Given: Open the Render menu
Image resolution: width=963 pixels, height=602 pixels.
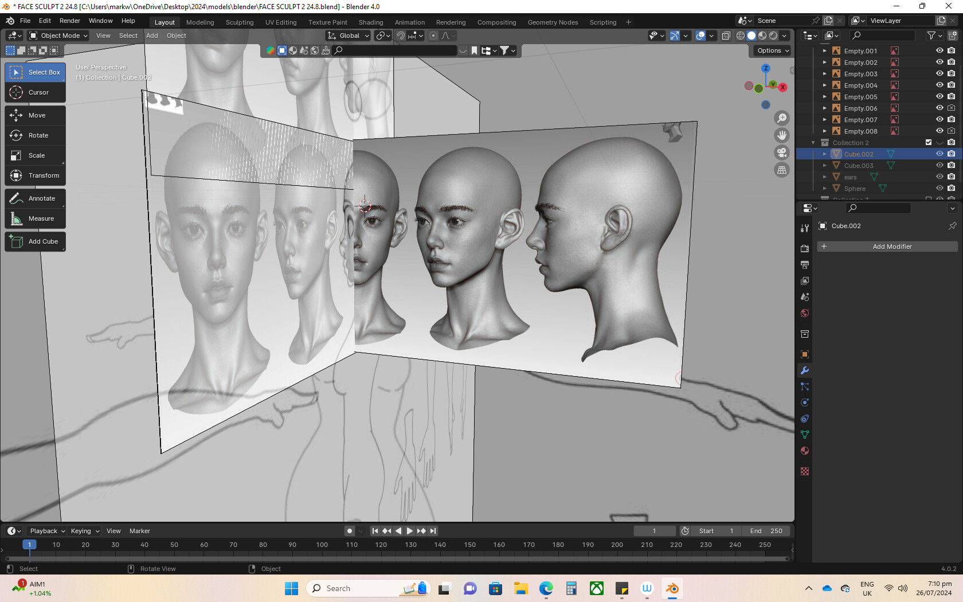Looking at the screenshot, I should [70, 21].
